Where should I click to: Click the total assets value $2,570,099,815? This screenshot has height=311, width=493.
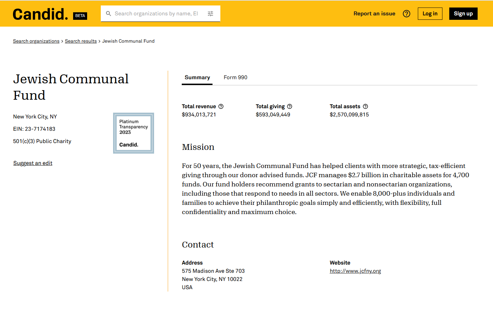[x=349, y=115]
